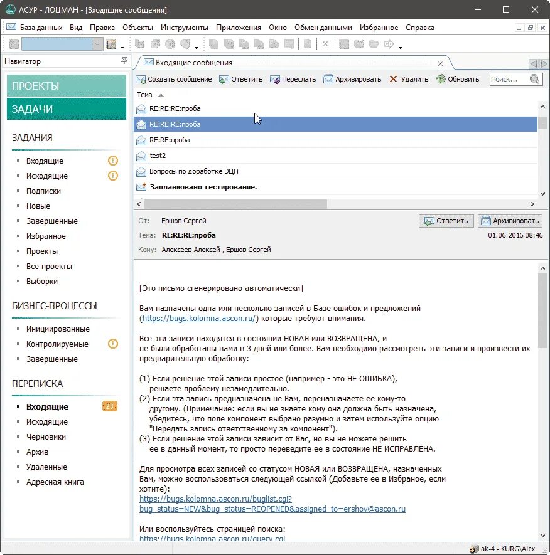Open the Инструменты menu
Viewport: 550px width, 555px height.
(185, 28)
